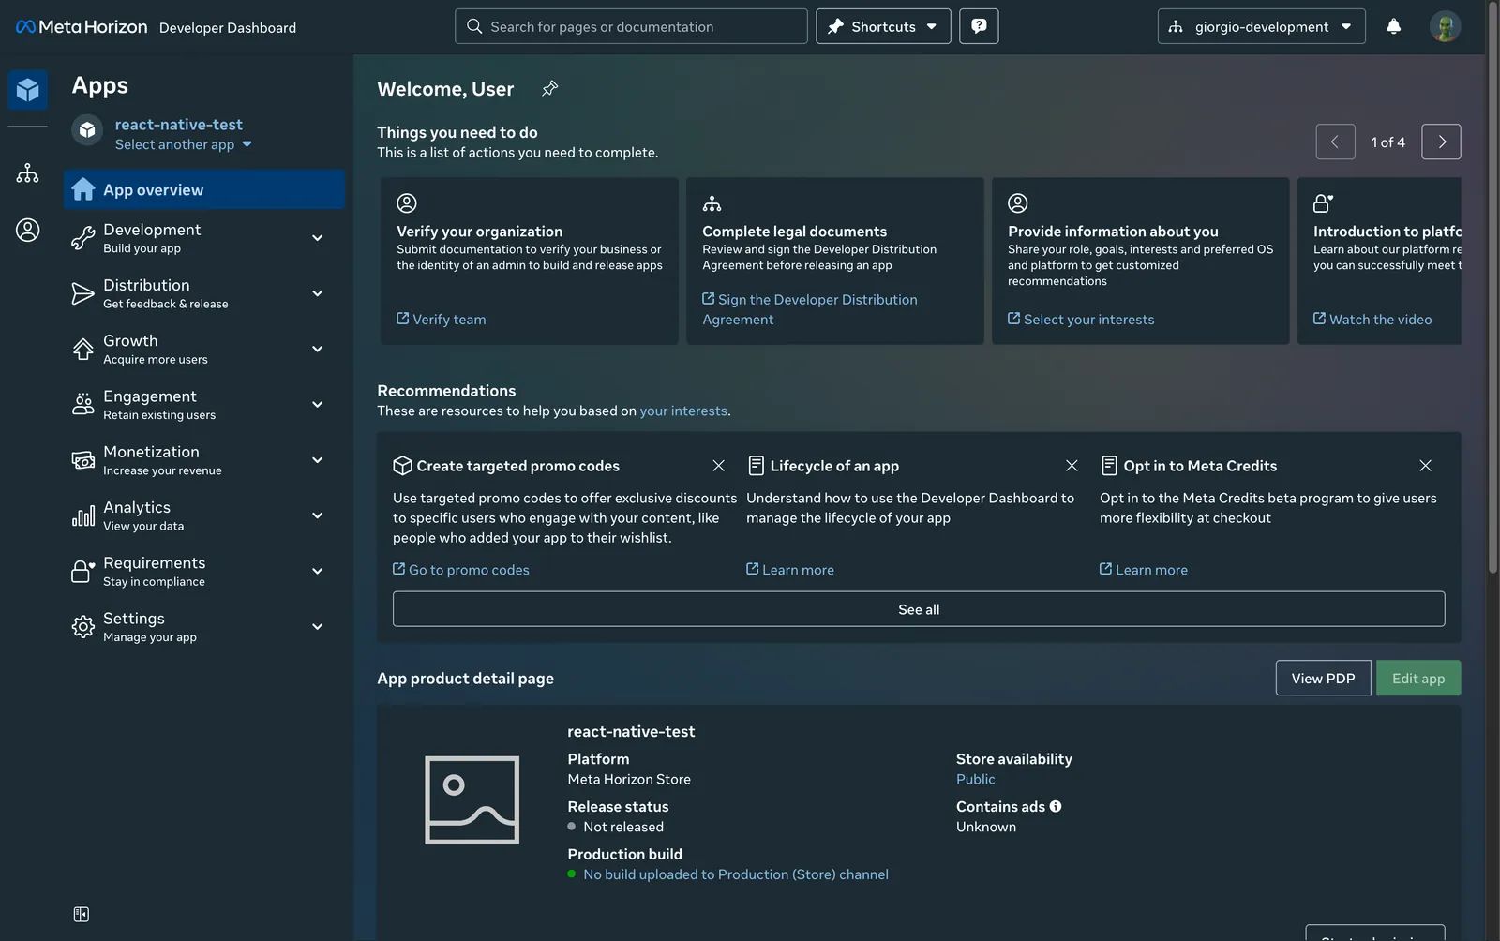Image resolution: width=1500 pixels, height=941 pixels.
Task: Click the Go to promo codes link
Action: pos(461,570)
